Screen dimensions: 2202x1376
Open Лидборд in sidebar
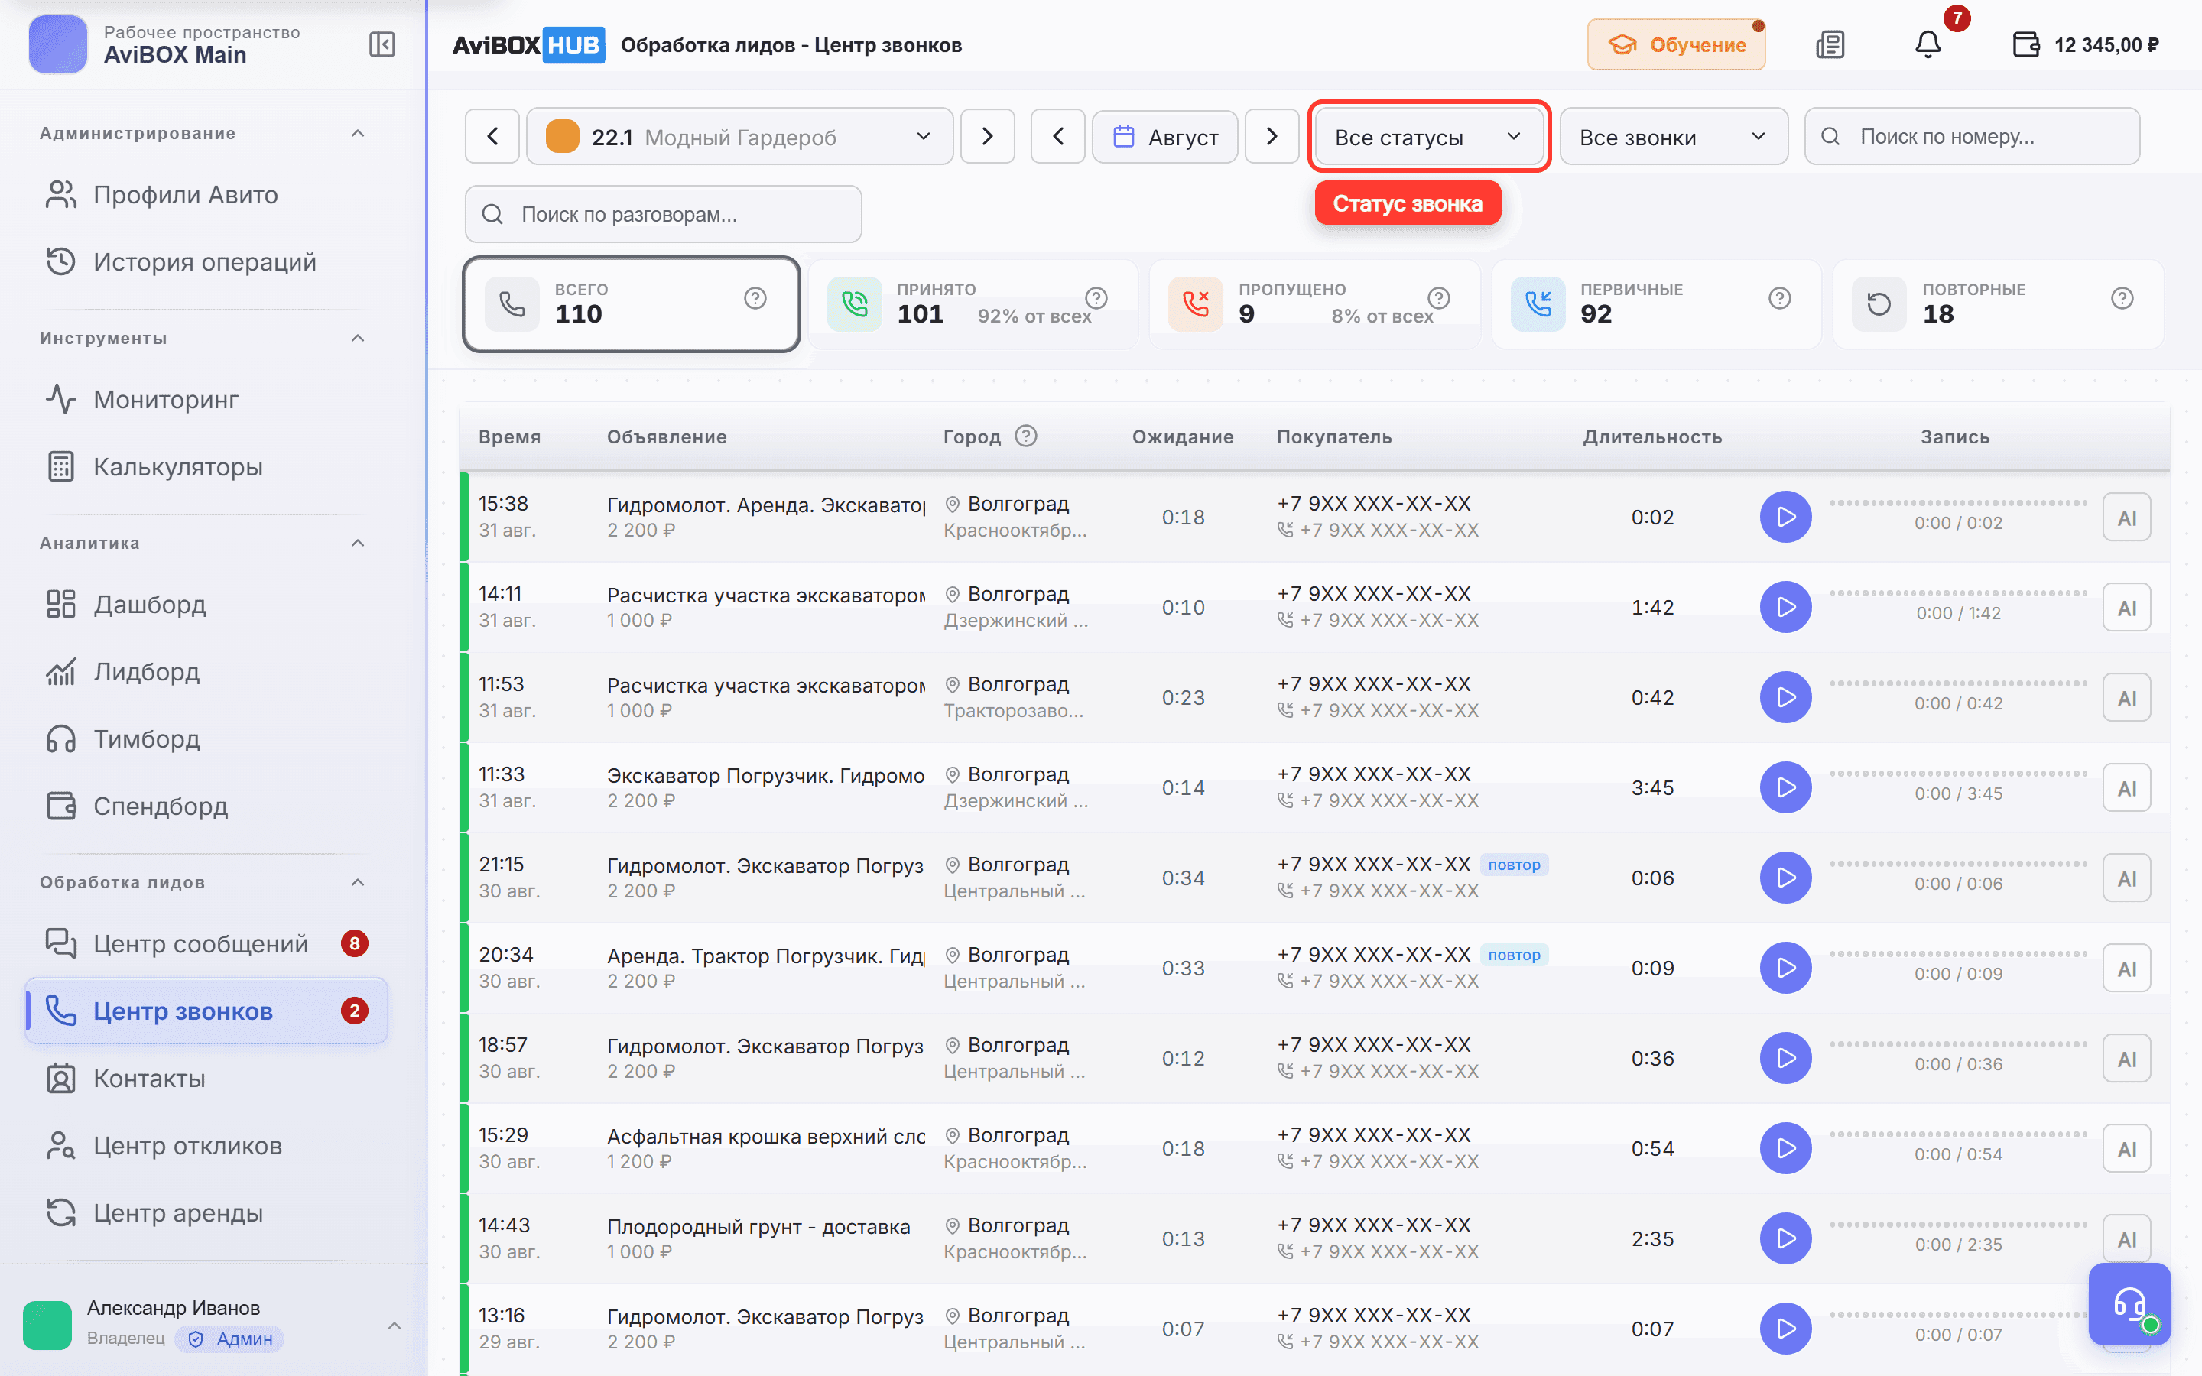point(206,672)
